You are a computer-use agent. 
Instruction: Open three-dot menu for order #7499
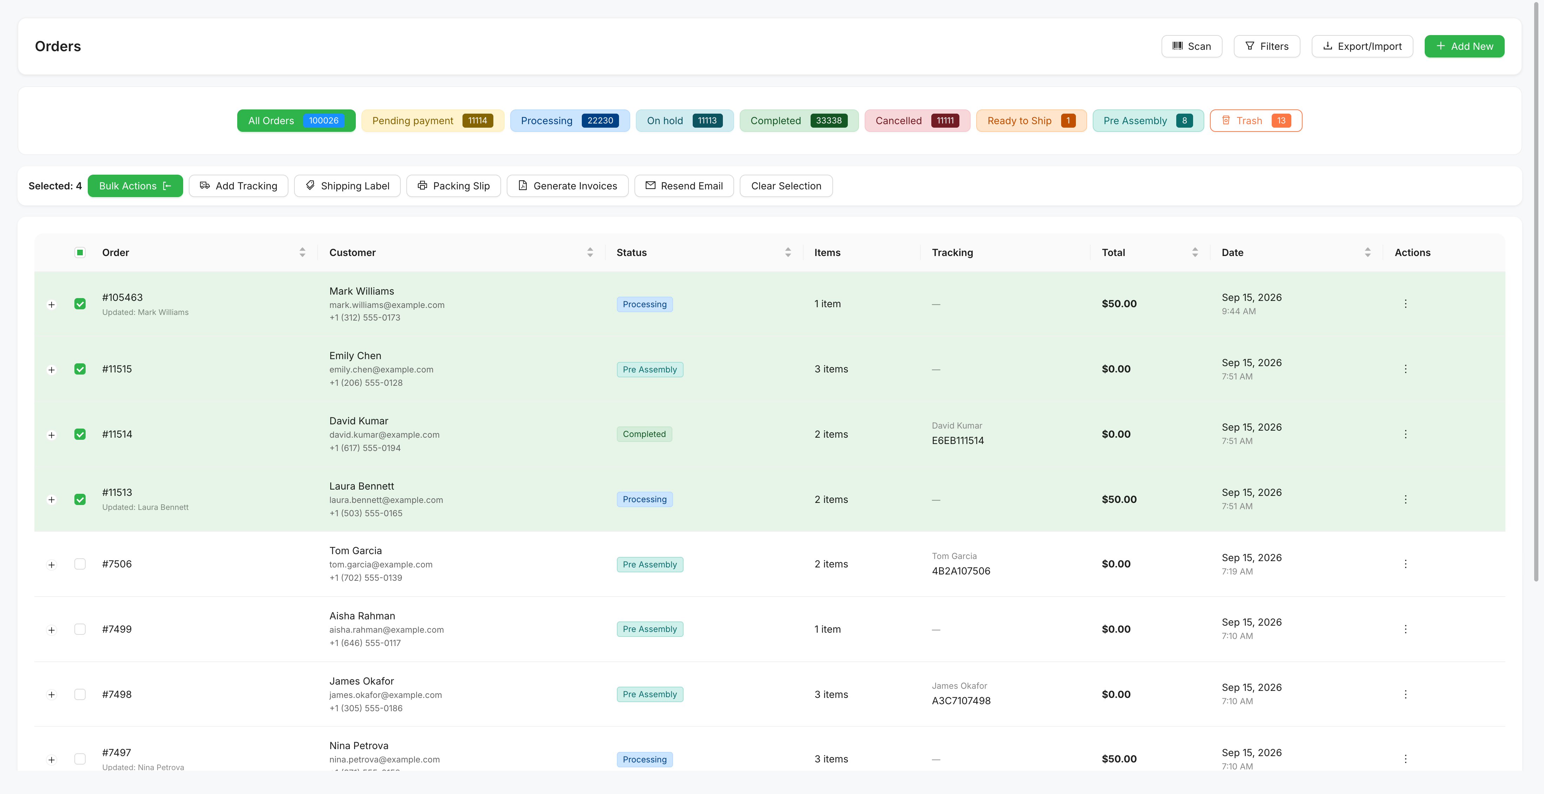[1405, 629]
